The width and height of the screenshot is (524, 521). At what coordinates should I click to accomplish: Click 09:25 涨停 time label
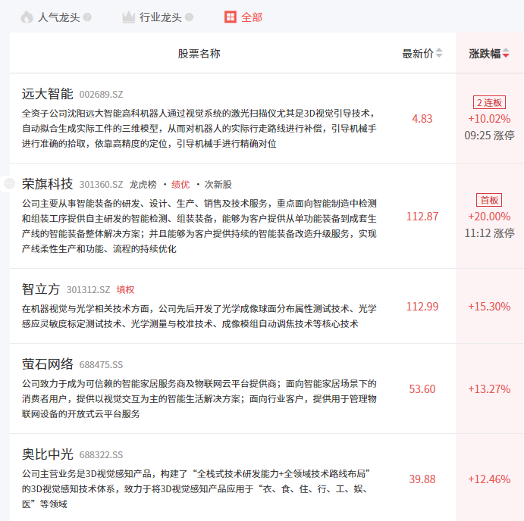coord(489,136)
